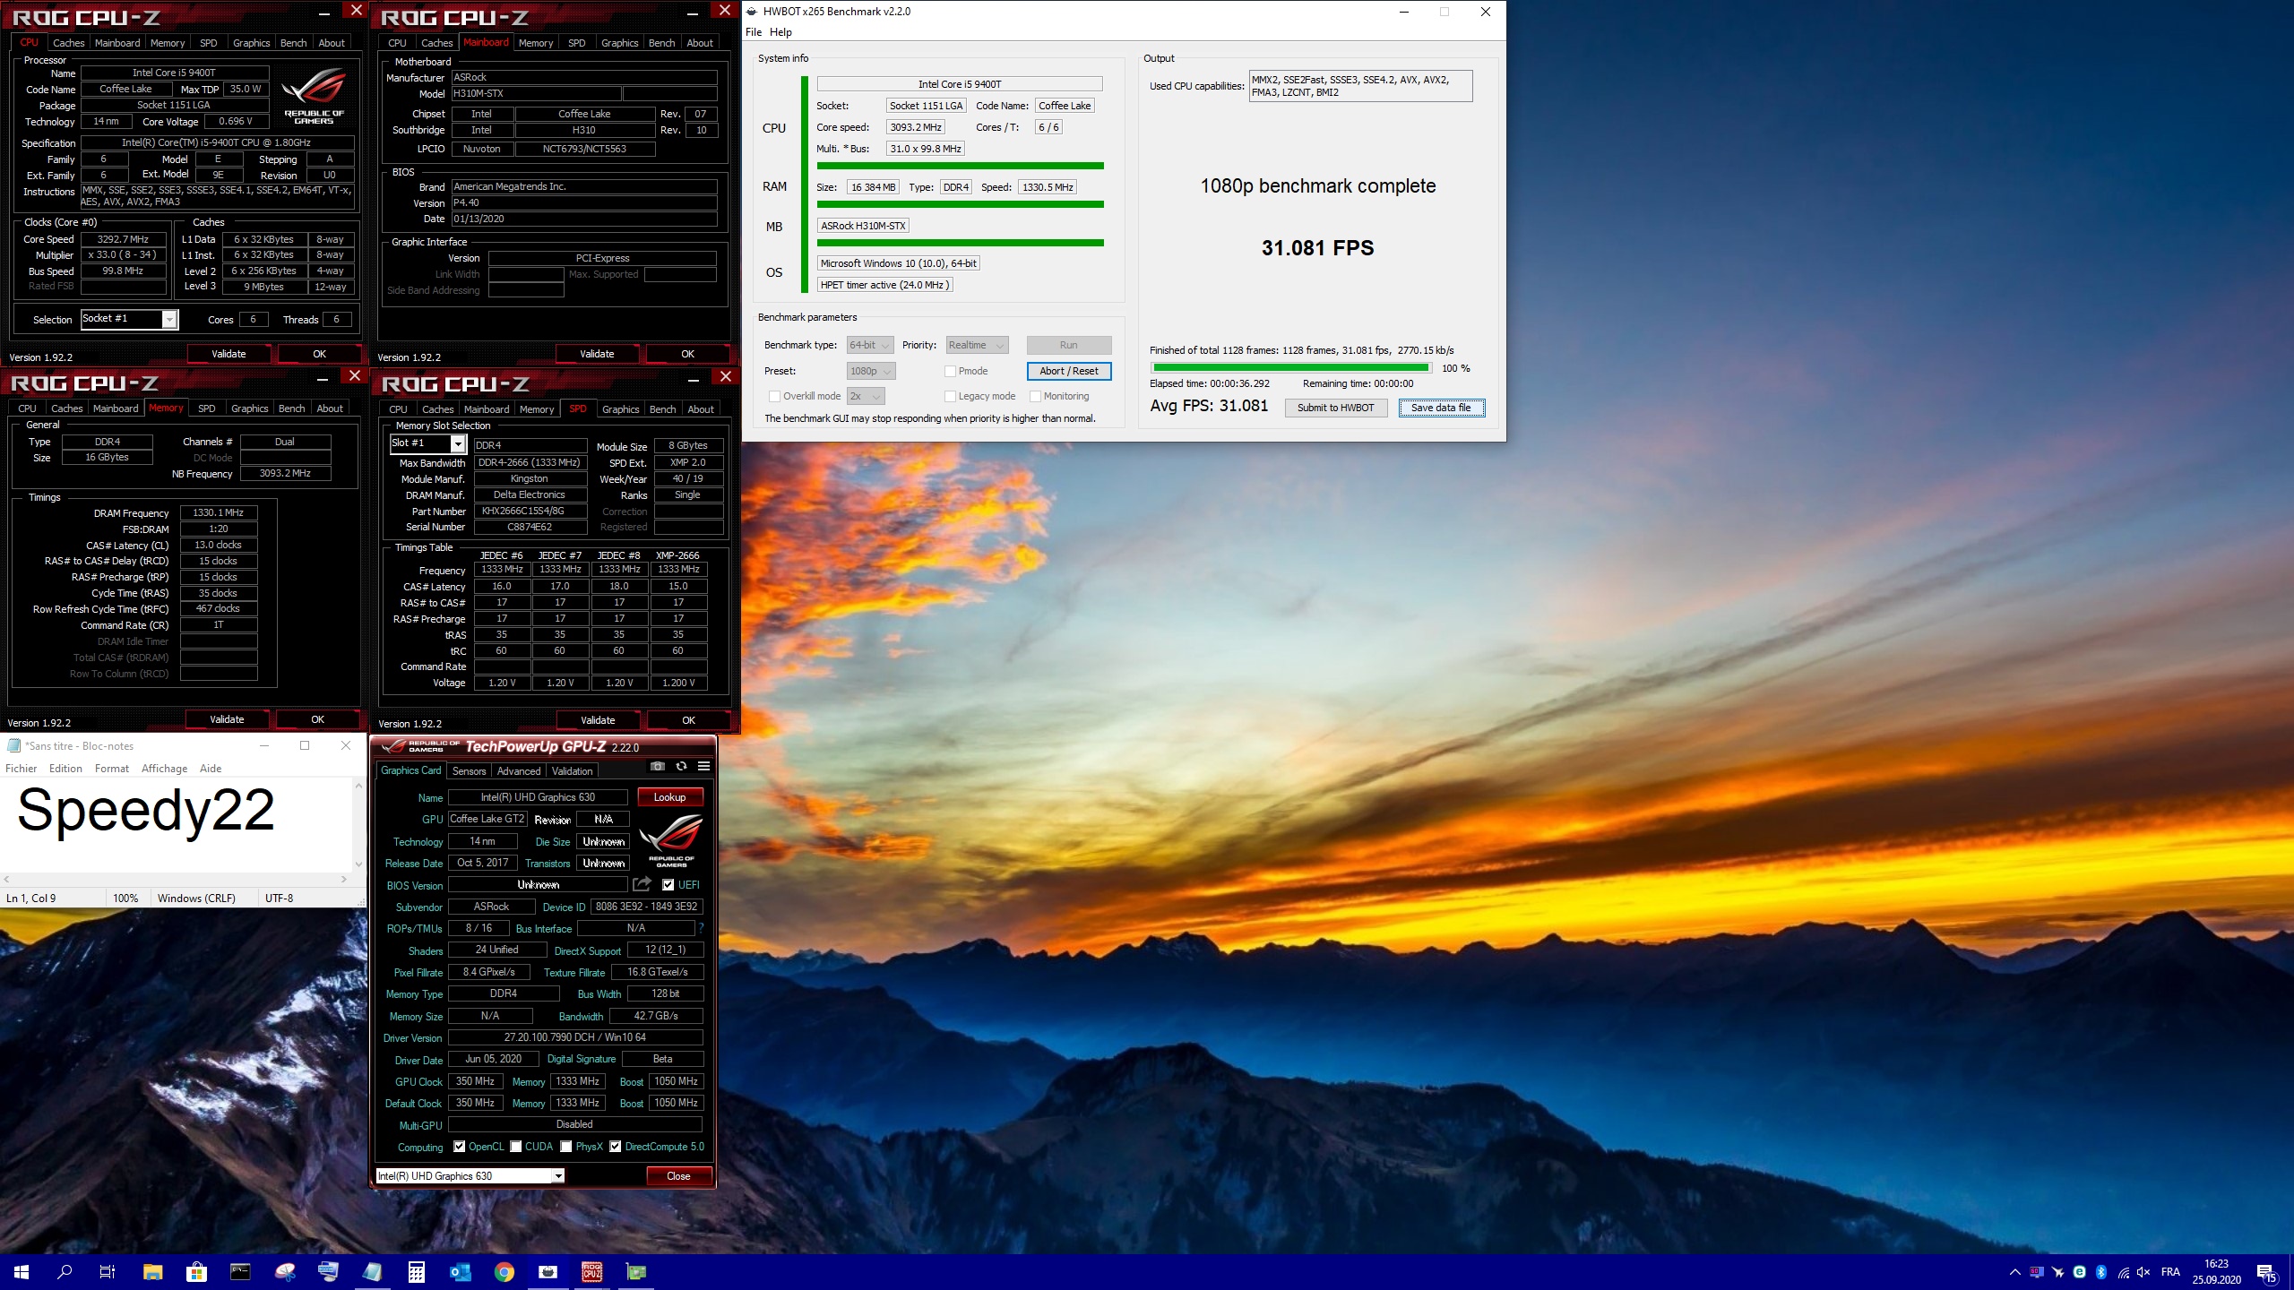Open the Preset 1080p dropdown
The image size is (2294, 1290).
871,371
